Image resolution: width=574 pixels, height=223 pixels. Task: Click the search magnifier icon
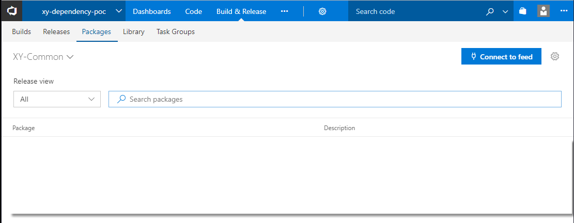click(x=490, y=11)
